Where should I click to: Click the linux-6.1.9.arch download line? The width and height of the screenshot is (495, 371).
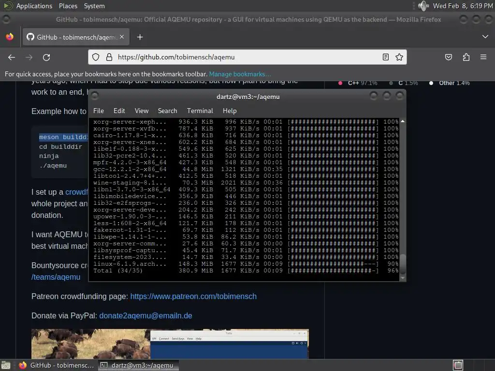point(246,264)
